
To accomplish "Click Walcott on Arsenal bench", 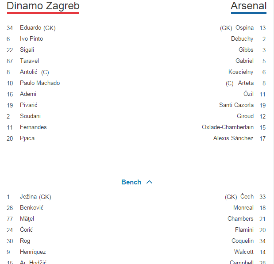I will pos(244,252).
